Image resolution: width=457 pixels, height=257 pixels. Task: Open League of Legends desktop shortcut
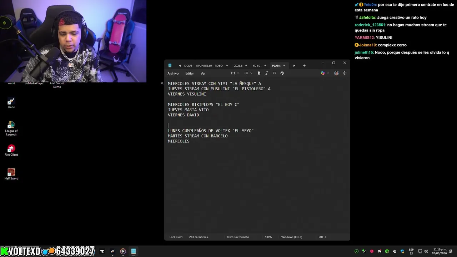click(11, 128)
